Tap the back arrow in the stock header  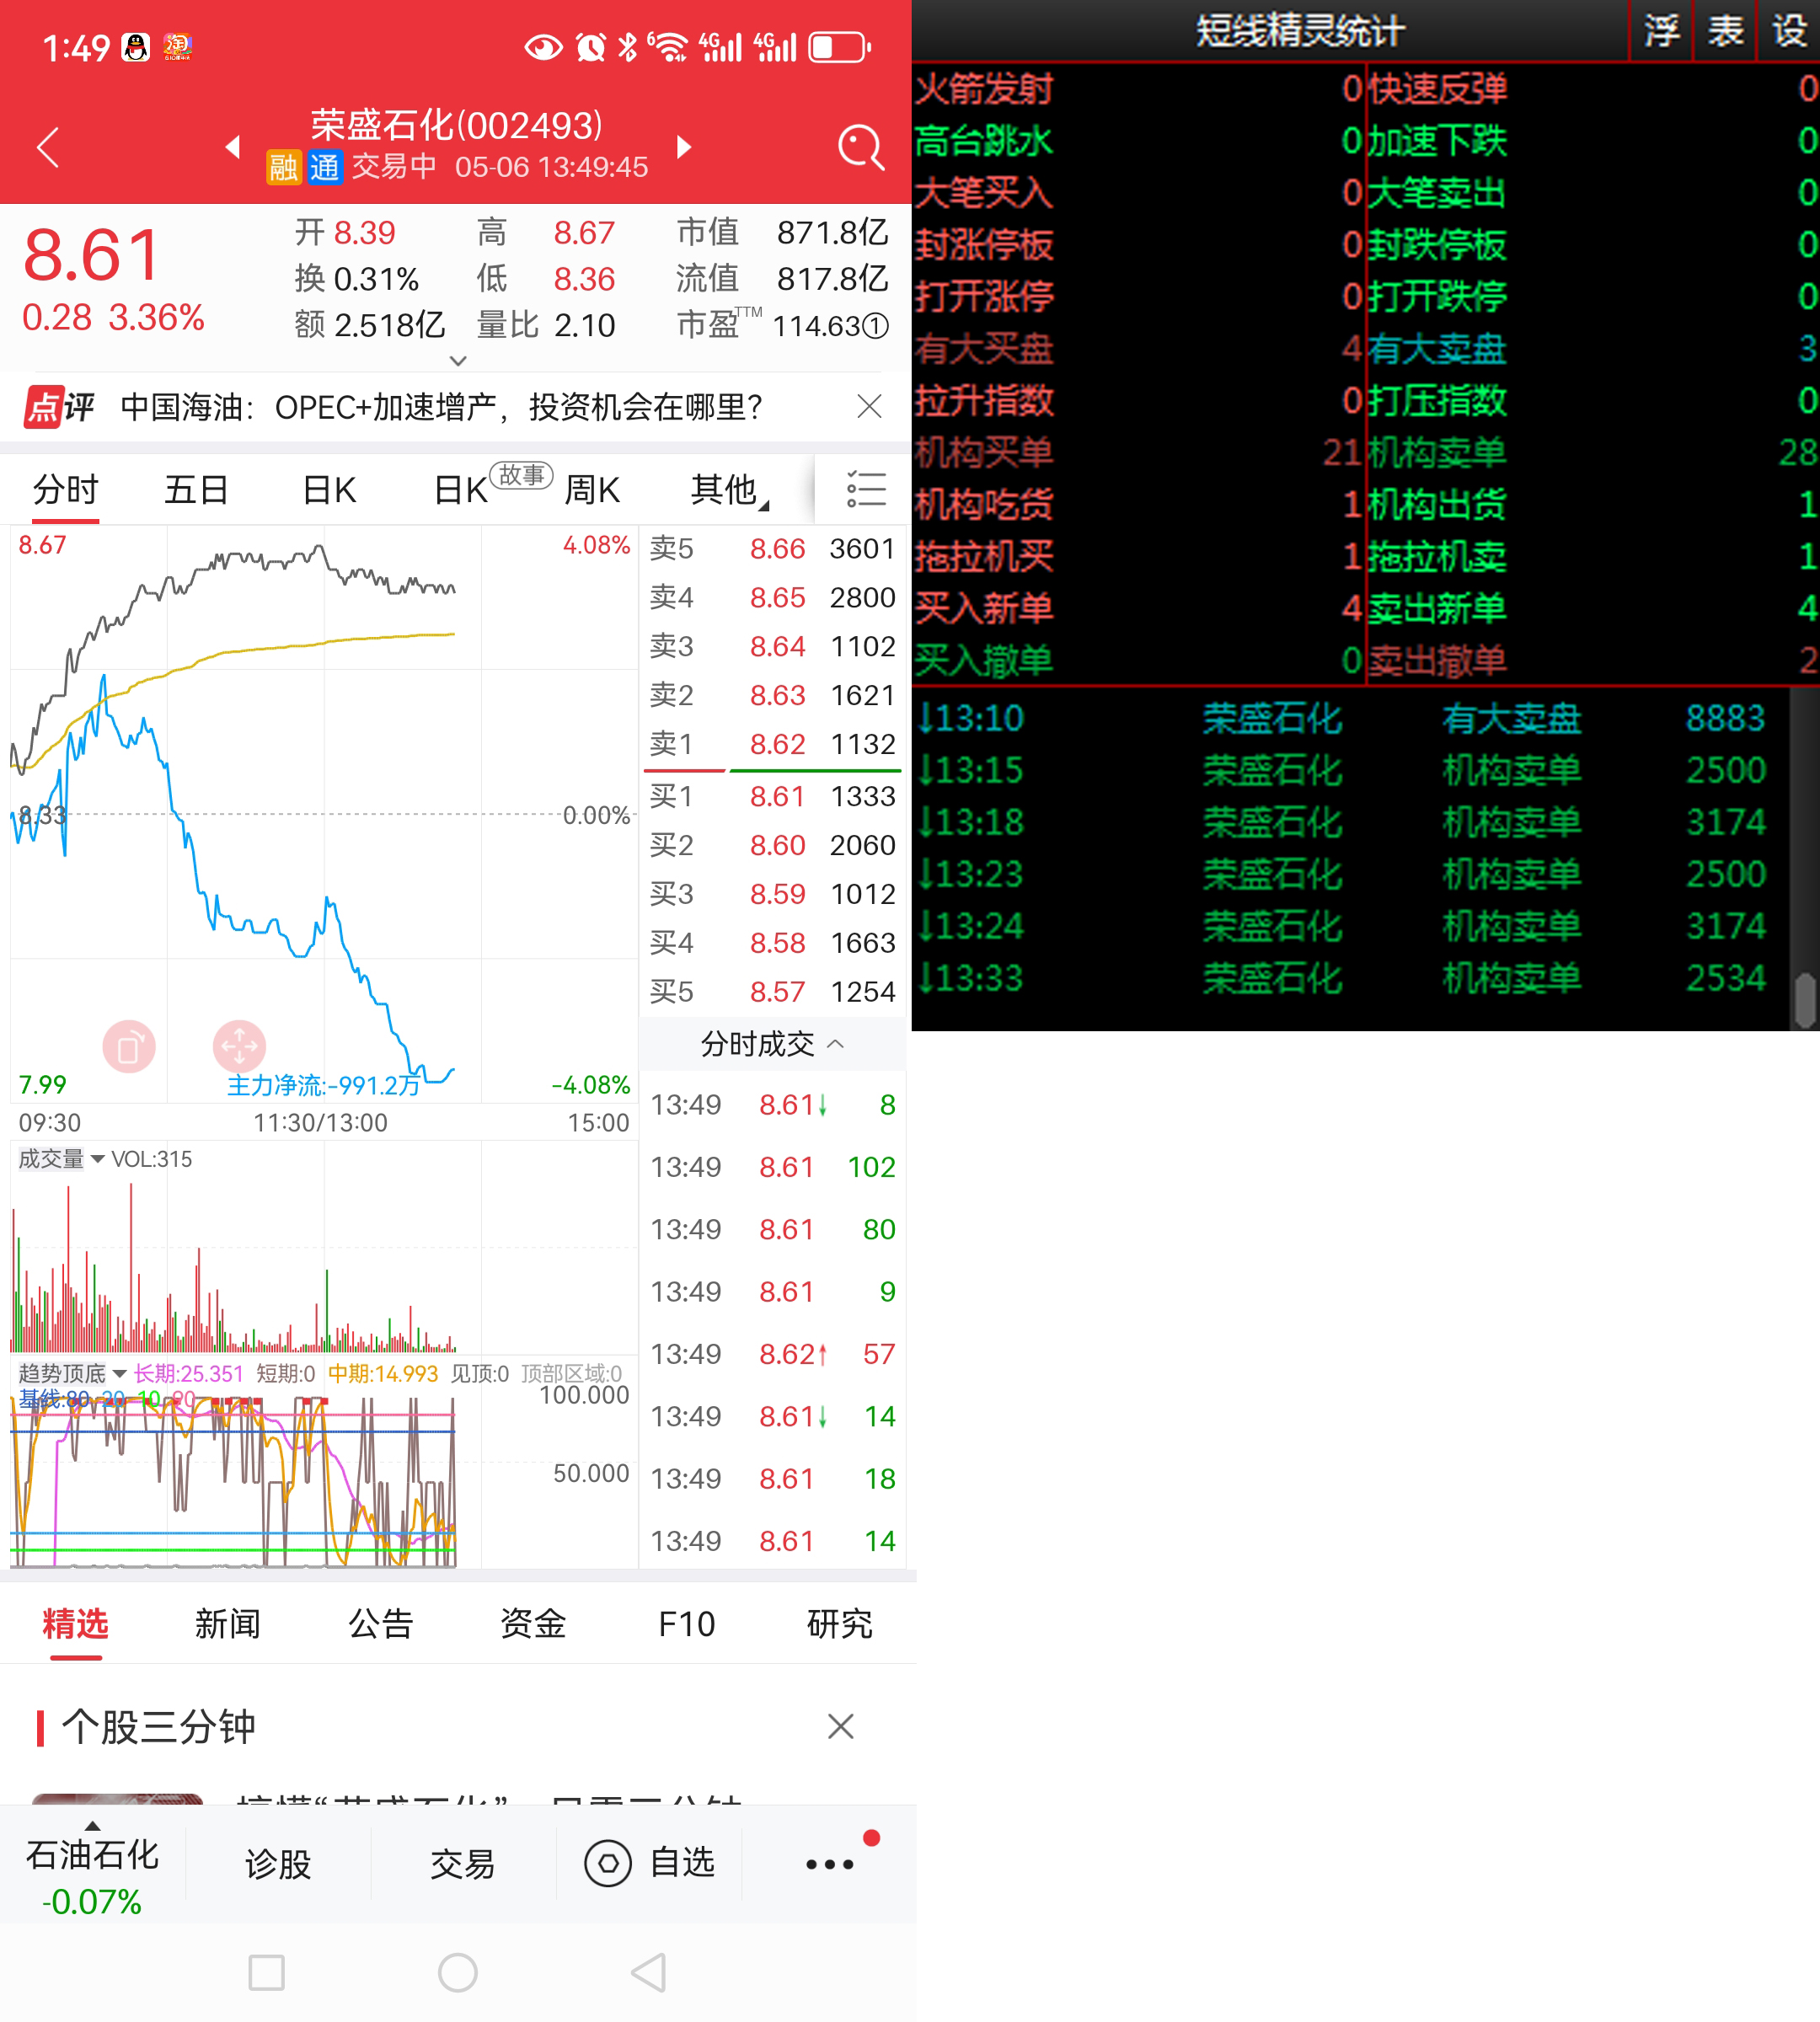[x=48, y=147]
